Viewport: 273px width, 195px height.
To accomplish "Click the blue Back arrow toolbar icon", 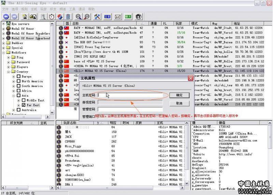I will tap(6, 17).
